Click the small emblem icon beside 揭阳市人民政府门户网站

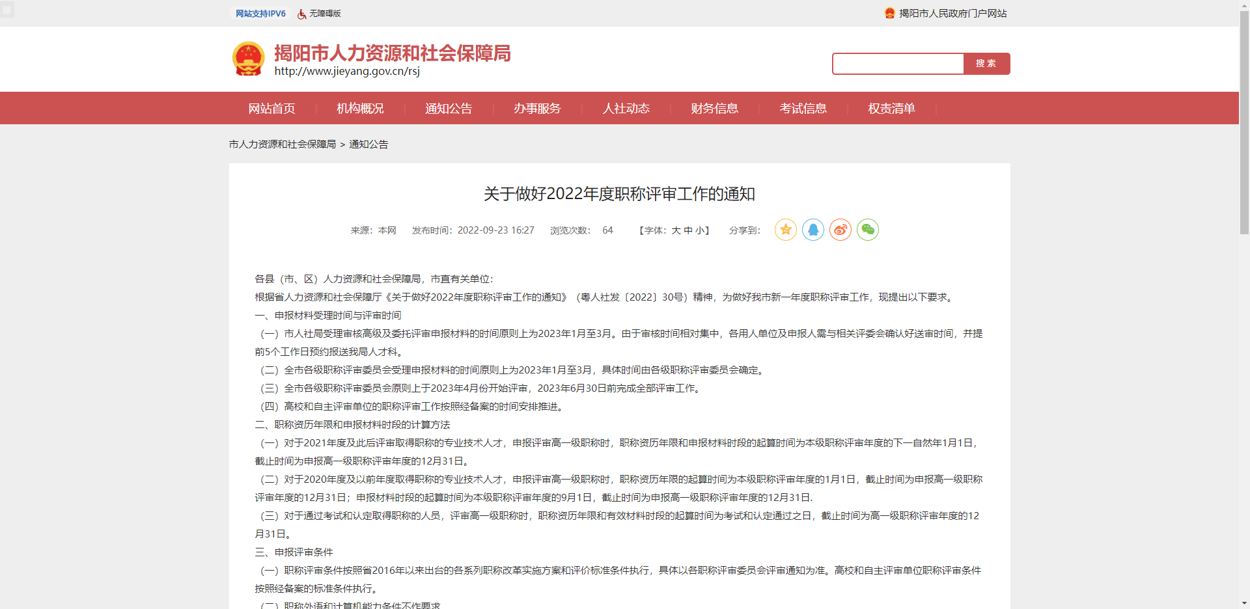pos(889,13)
